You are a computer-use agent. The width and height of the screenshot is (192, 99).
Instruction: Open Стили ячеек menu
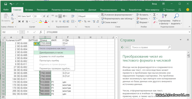[x=110, y=22]
